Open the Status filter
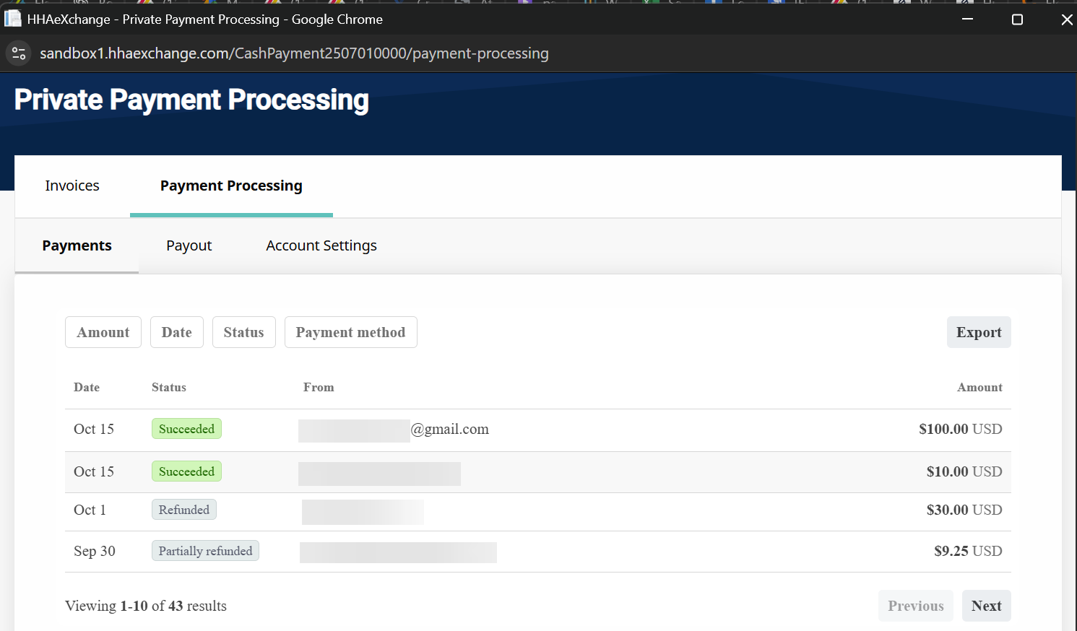 [x=243, y=332]
